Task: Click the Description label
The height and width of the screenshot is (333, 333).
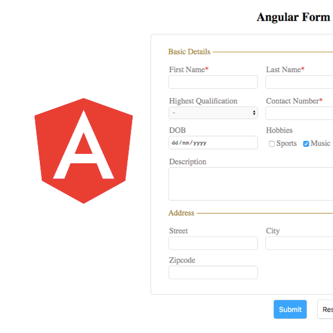Action: click(x=187, y=162)
